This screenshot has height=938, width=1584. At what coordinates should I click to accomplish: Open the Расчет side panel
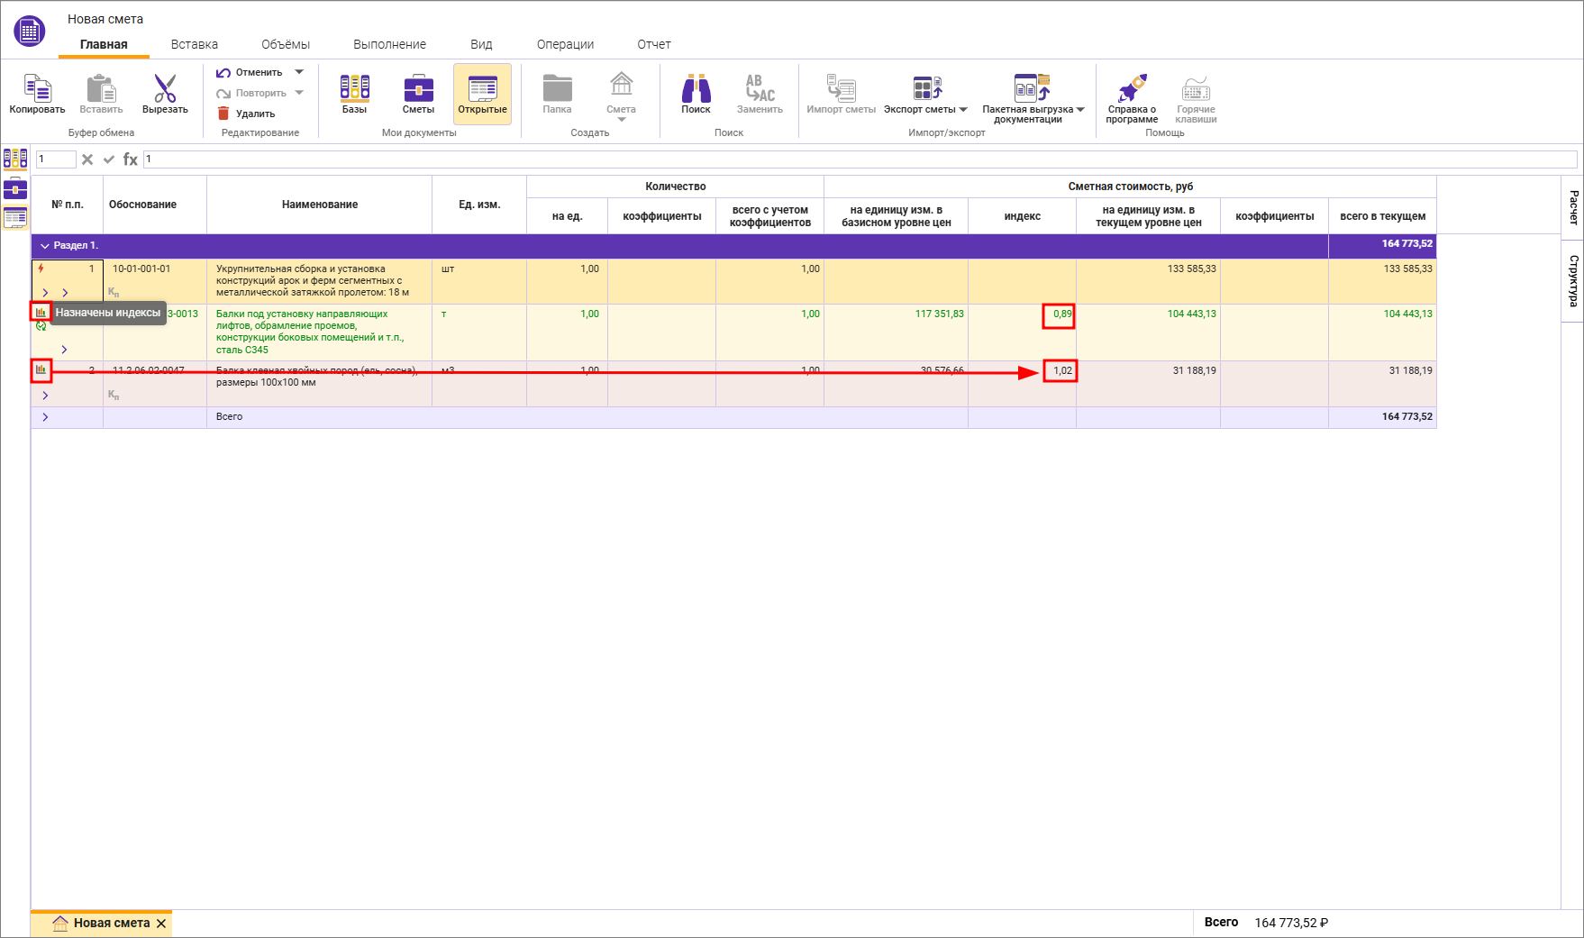point(1573,207)
